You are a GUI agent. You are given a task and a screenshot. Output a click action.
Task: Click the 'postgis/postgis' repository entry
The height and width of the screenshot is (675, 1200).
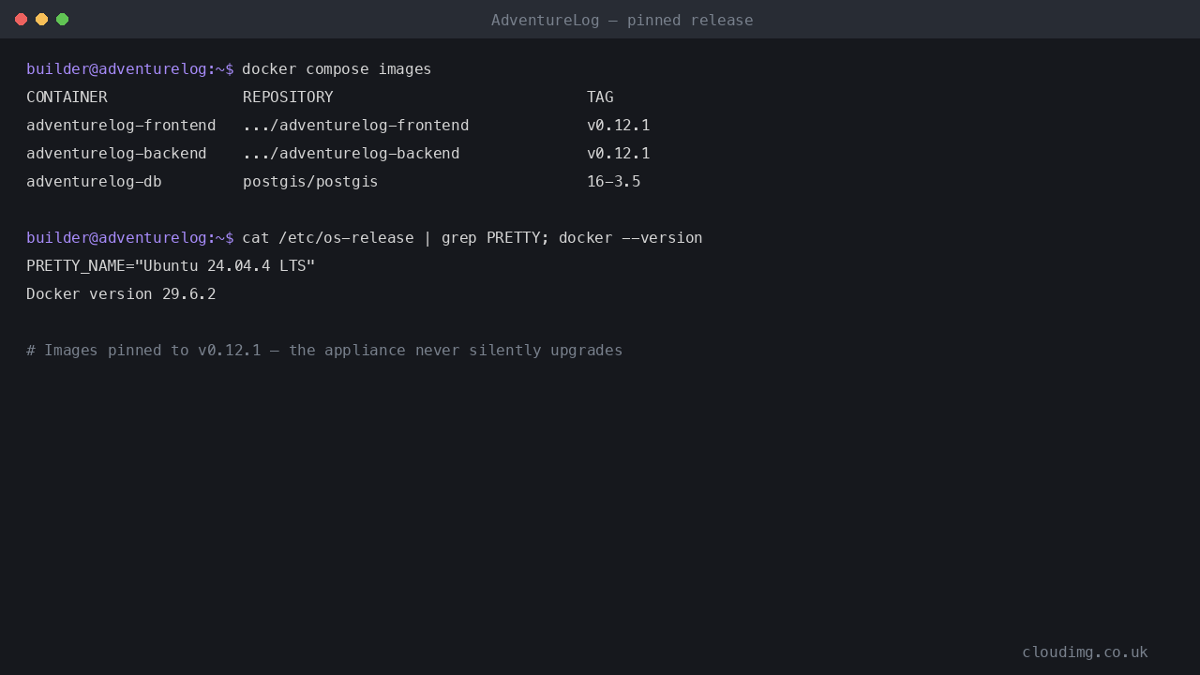[310, 182]
